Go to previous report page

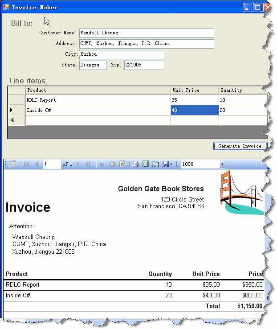(x=37, y=164)
